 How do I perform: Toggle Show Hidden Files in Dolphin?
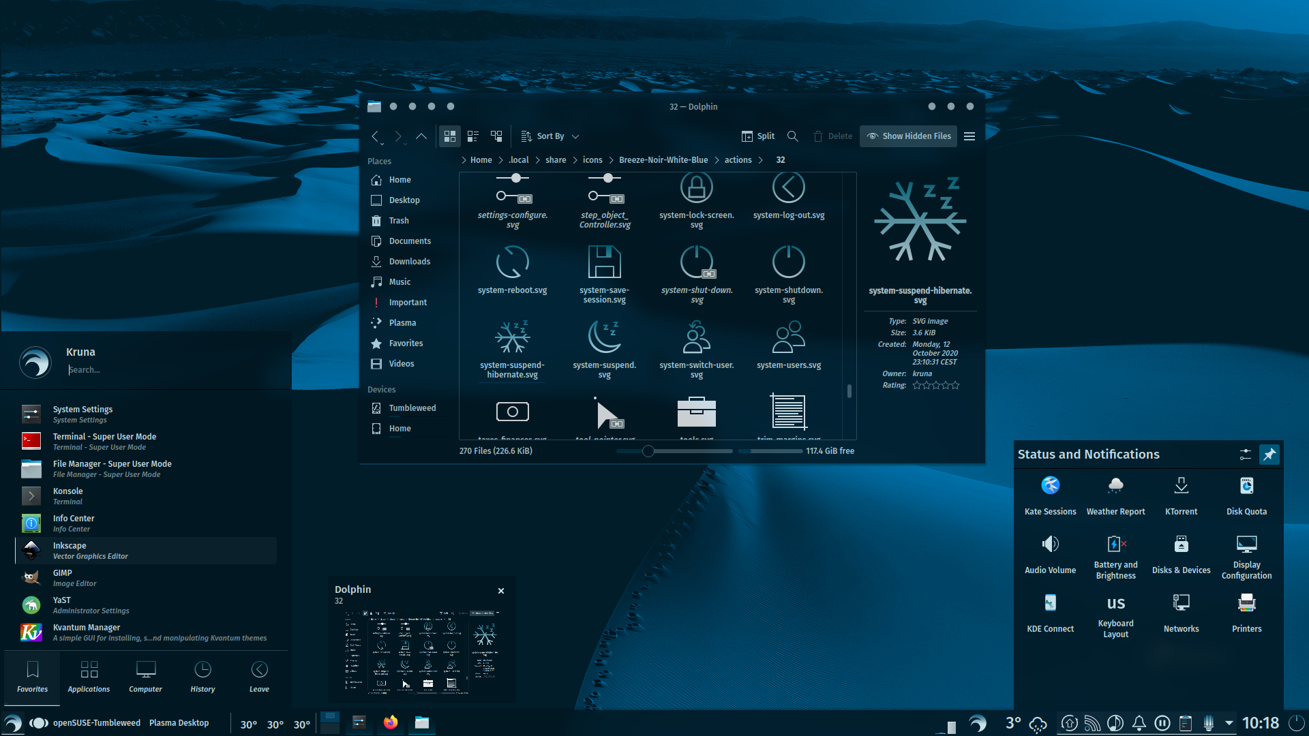pos(908,136)
